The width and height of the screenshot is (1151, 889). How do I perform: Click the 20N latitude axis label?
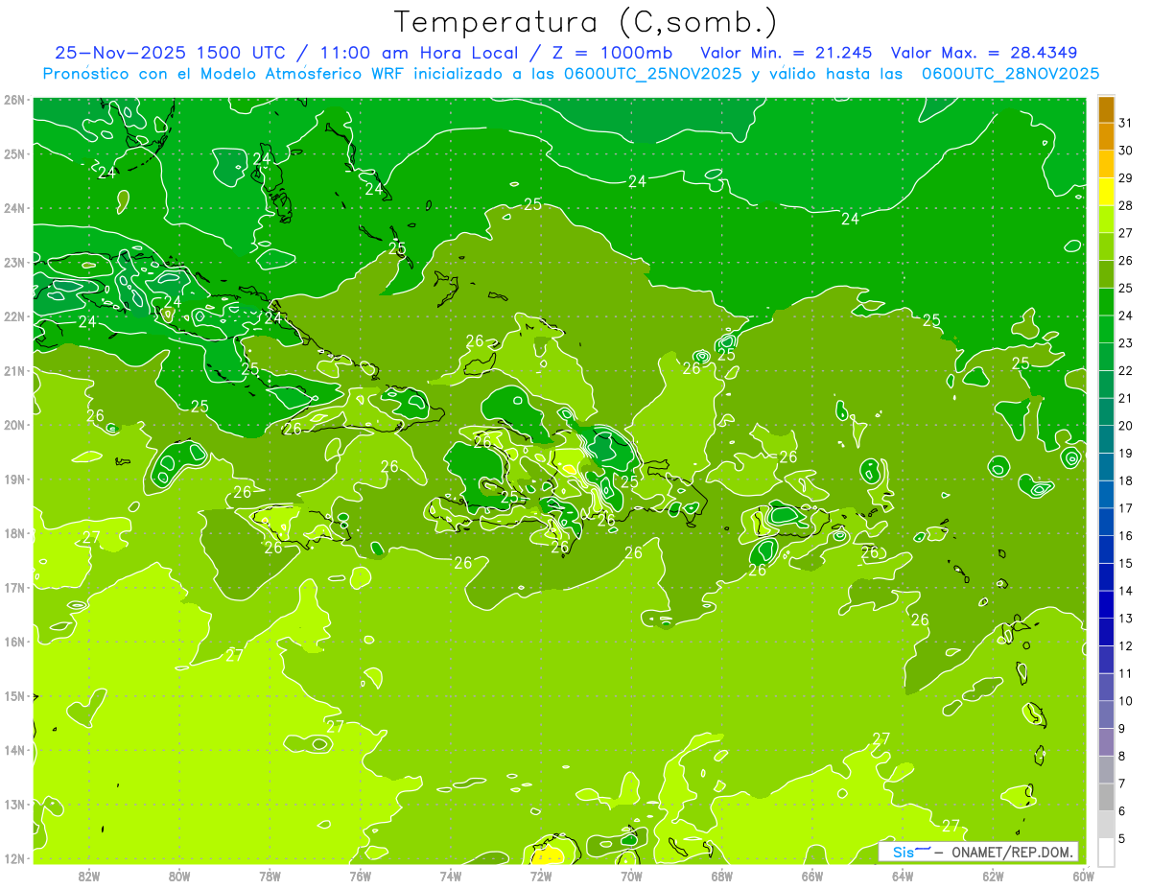(14, 425)
